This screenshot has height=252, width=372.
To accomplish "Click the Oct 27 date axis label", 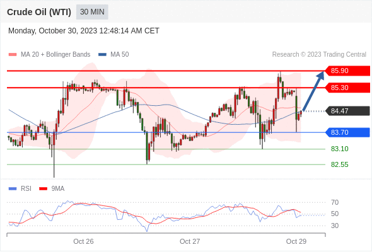I will [190, 241].
